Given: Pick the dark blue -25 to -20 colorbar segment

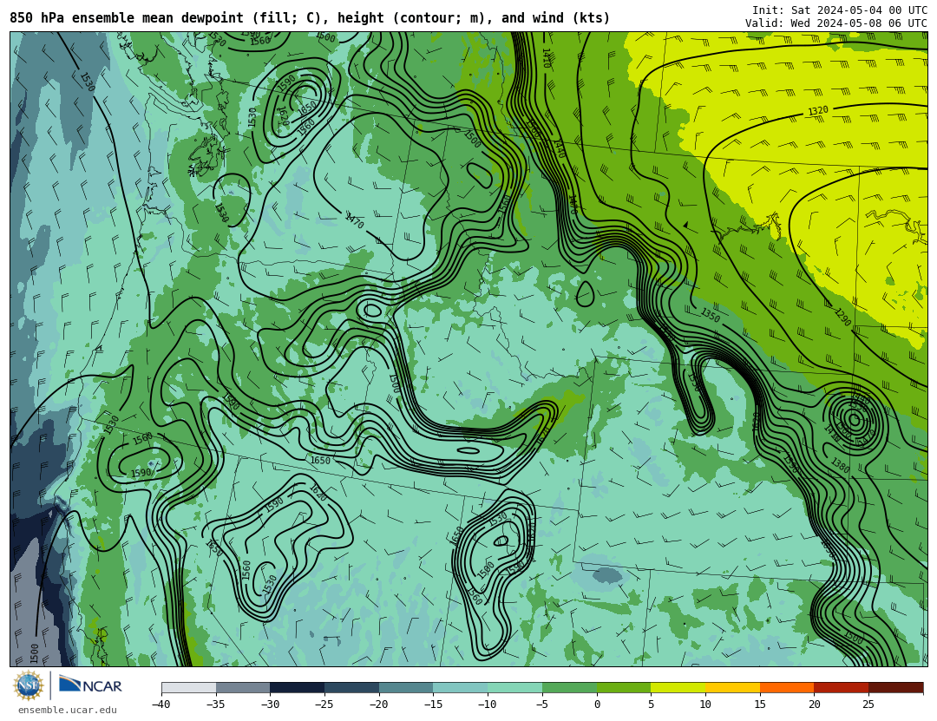Looking at the screenshot, I should click(x=352, y=687).
